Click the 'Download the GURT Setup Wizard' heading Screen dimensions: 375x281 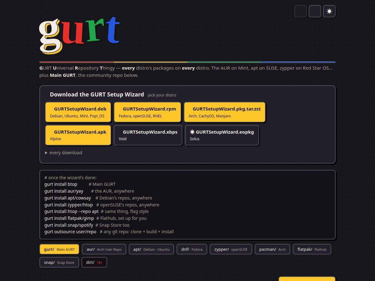click(x=97, y=94)
